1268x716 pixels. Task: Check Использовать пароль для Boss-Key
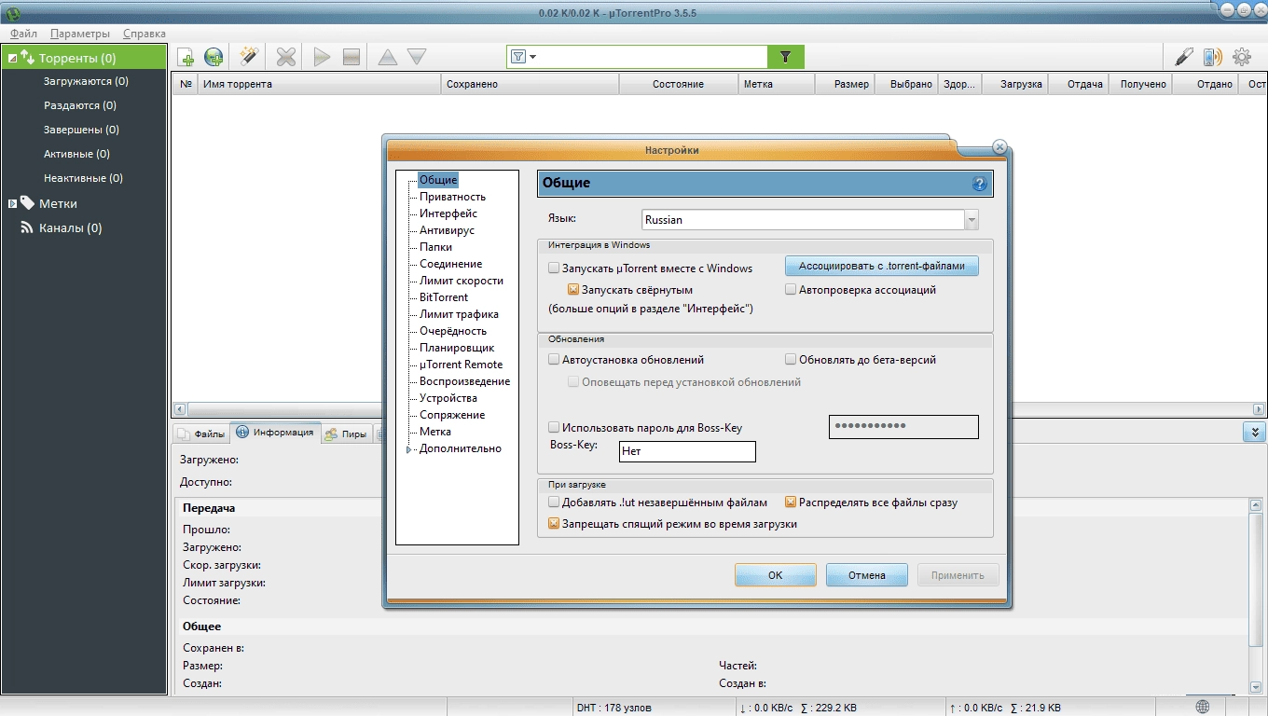pyautogui.click(x=554, y=427)
